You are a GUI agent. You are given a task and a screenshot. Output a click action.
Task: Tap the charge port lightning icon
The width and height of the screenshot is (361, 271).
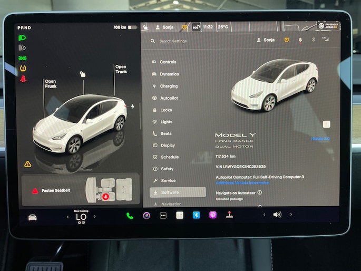click(x=133, y=106)
